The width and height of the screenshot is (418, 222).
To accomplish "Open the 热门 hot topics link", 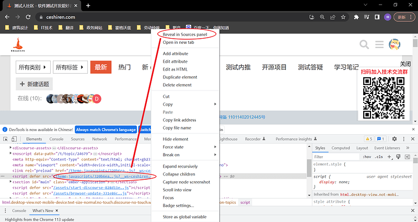I will [124, 67].
